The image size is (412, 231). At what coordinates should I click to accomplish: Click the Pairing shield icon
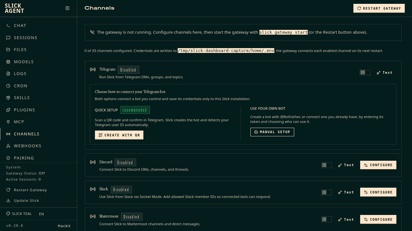pyautogui.click(x=8, y=158)
